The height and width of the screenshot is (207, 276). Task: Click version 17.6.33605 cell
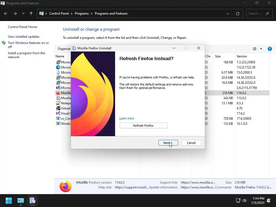point(244,119)
